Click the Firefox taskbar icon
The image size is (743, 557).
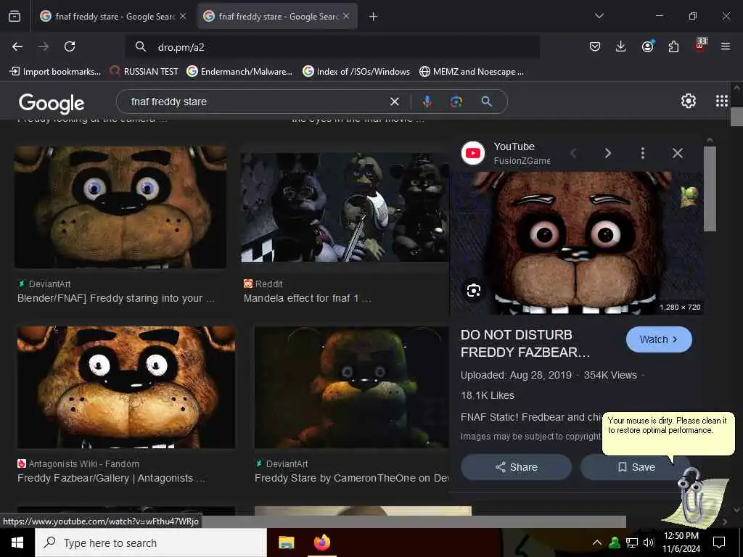click(321, 542)
